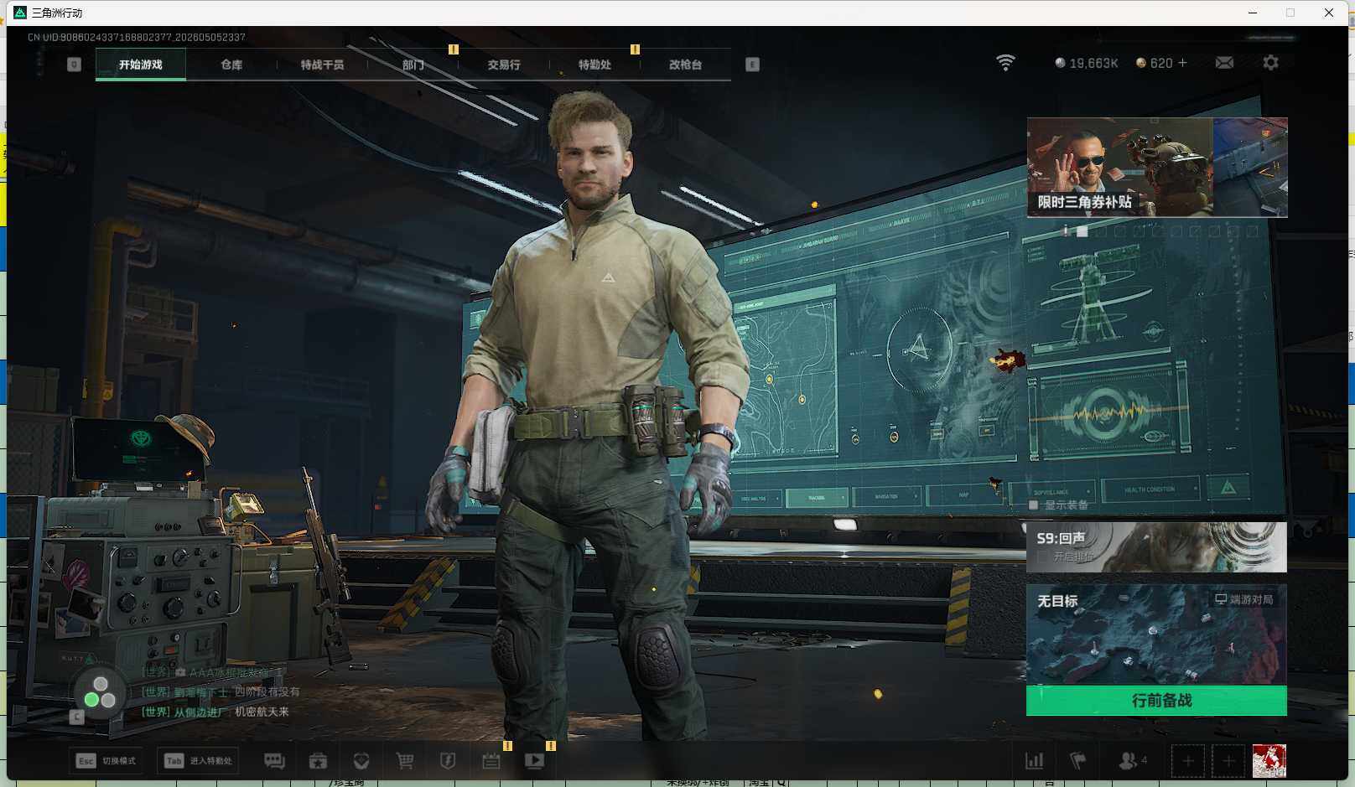Screen dimensions: 1355x787
Task: Add more currency with plus button
Action: (1182, 63)
